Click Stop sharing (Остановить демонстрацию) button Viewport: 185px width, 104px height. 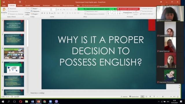click(x=128, y=9)
